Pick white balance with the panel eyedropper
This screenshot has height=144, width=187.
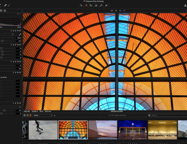20,35
